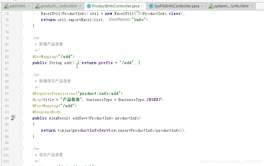Click the HTML file icon on product info.html tab
264x166 pixels.
click(x=37, y=6)
